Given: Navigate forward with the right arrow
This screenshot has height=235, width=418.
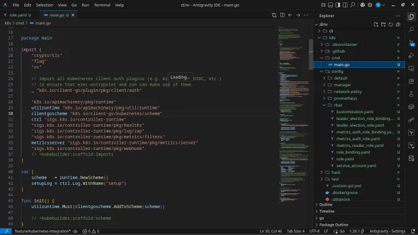Looking at the screenshot, I should 298,15.
